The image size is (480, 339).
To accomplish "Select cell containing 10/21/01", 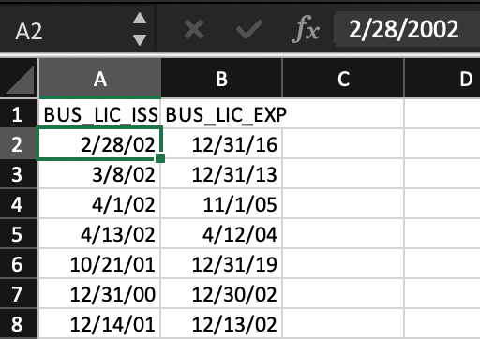I will pyautogui.click(x=99, y=264).
